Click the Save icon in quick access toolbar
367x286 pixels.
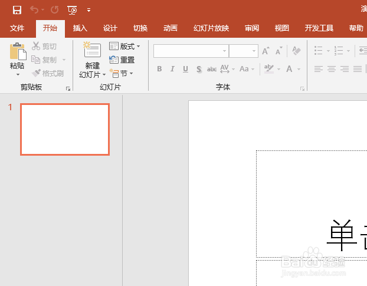point(17,10)
